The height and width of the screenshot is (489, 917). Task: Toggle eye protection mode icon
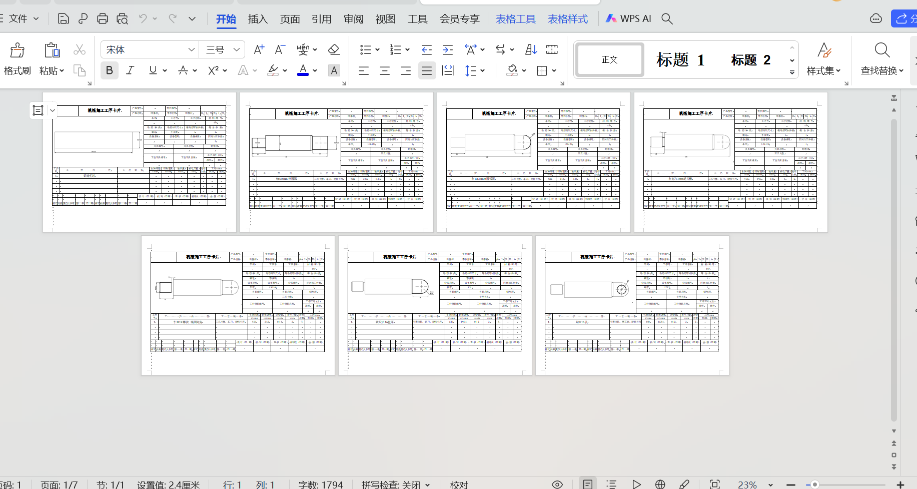[x=557, y=484]
